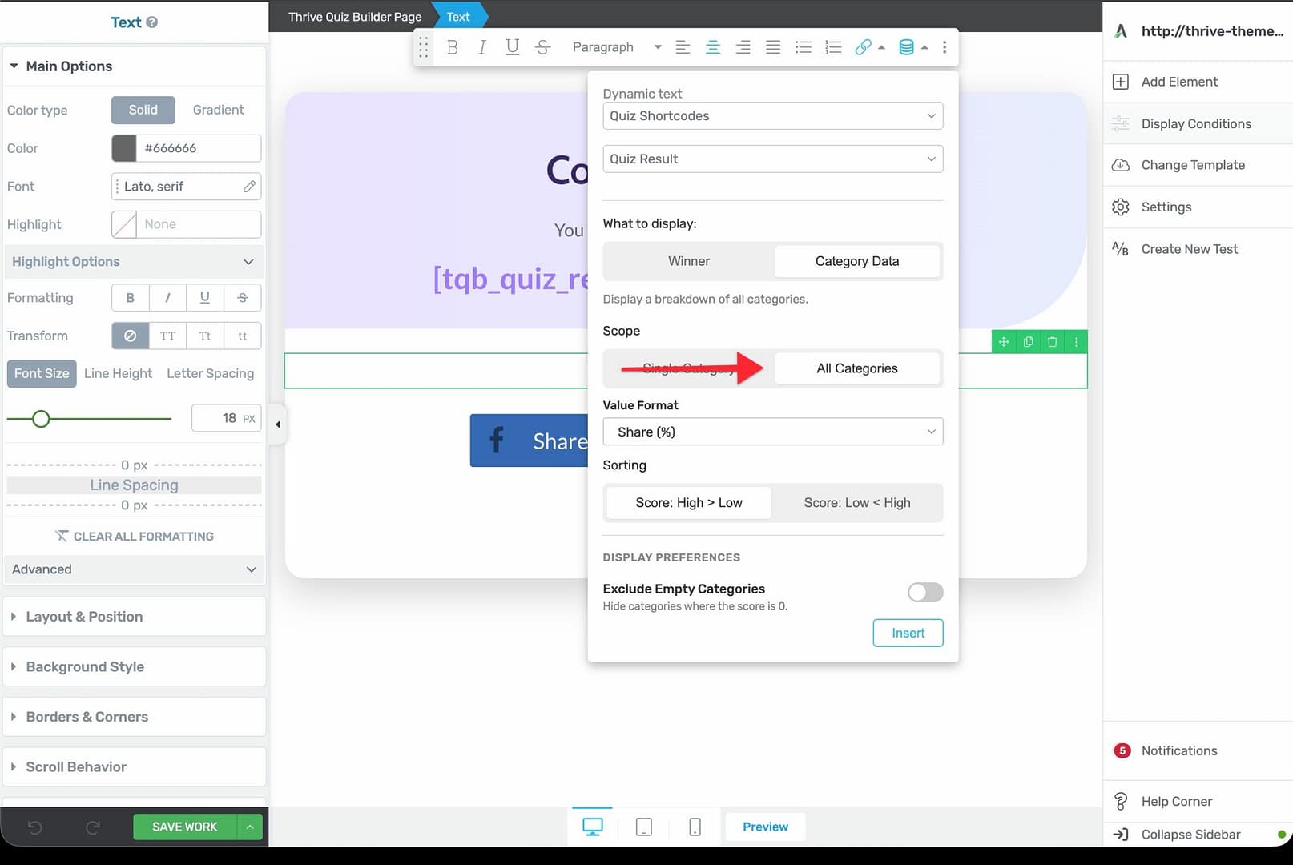Open the Quiz Shortcodes dropdown
This screenshot has height=865, width=1293.
tap(772, 116)
